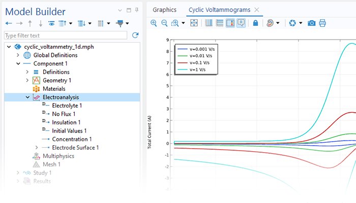Select cyclic_voltammetry_1d.mph root node
Image resolution: width=356 pixels, height=203 pixels.
[59, 47]
